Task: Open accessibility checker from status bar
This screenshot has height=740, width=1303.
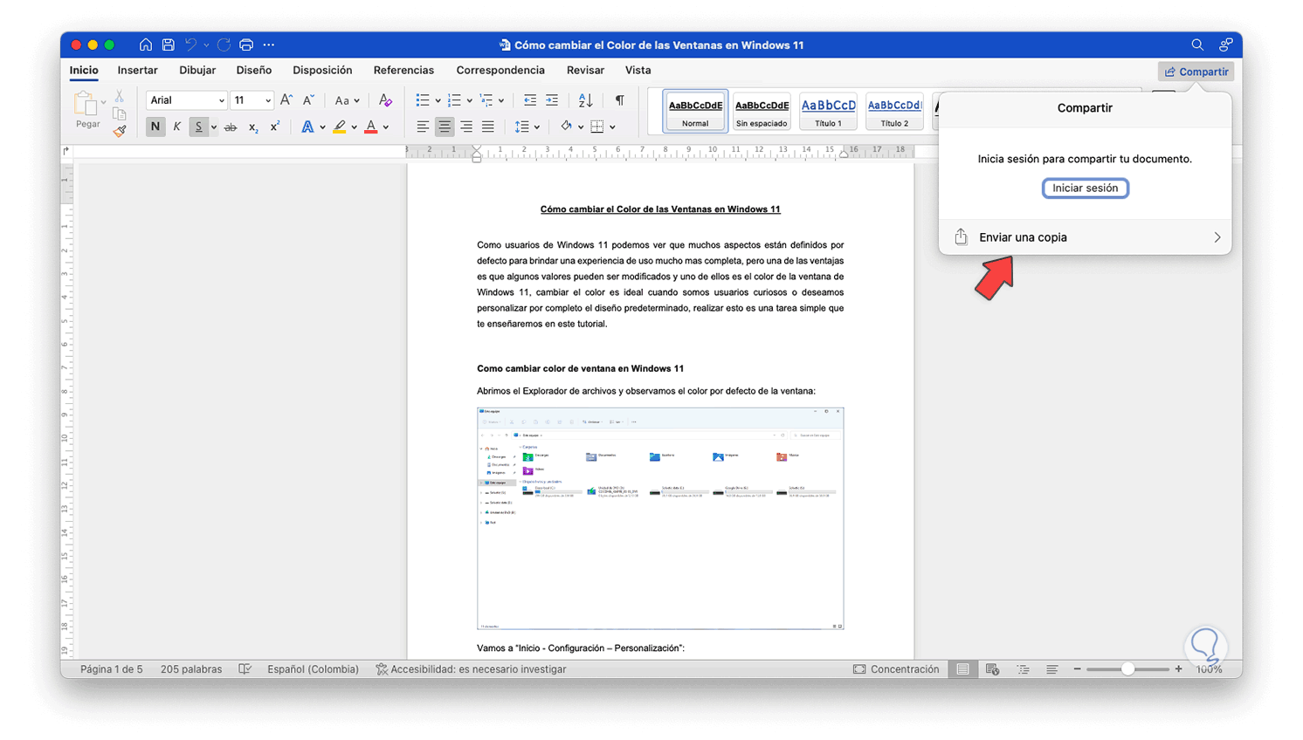Action: (471, 669)
